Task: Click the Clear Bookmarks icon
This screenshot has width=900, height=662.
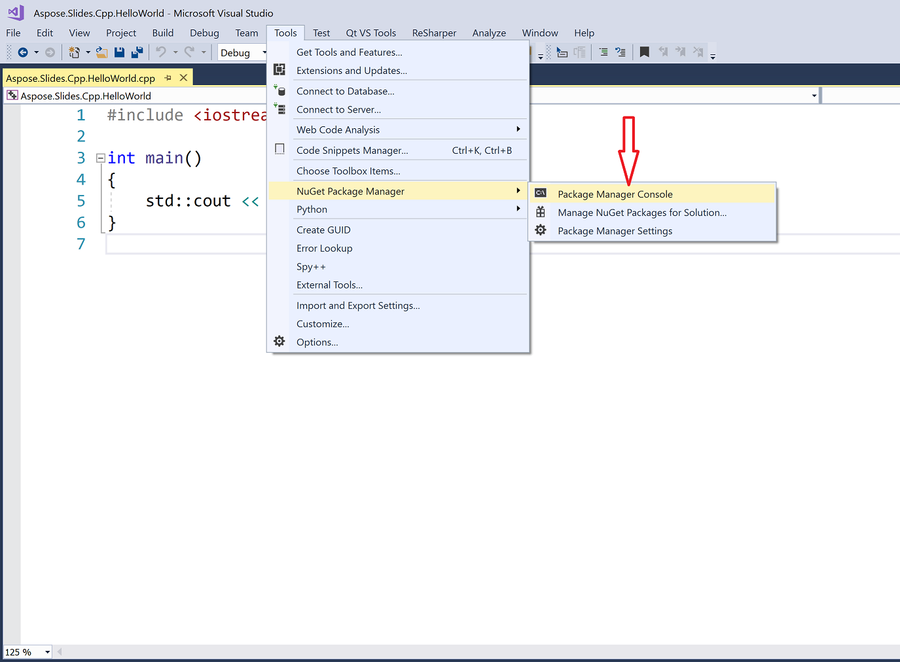Action: click(x=698, y=52)
